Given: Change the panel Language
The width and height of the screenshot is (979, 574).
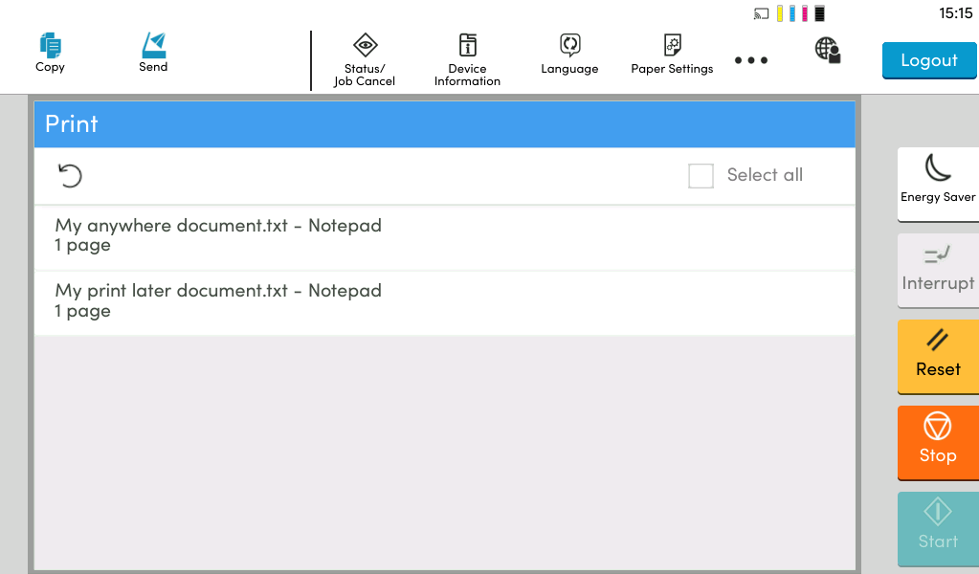Looking at the screenshot, I should (x=569, y=55).
